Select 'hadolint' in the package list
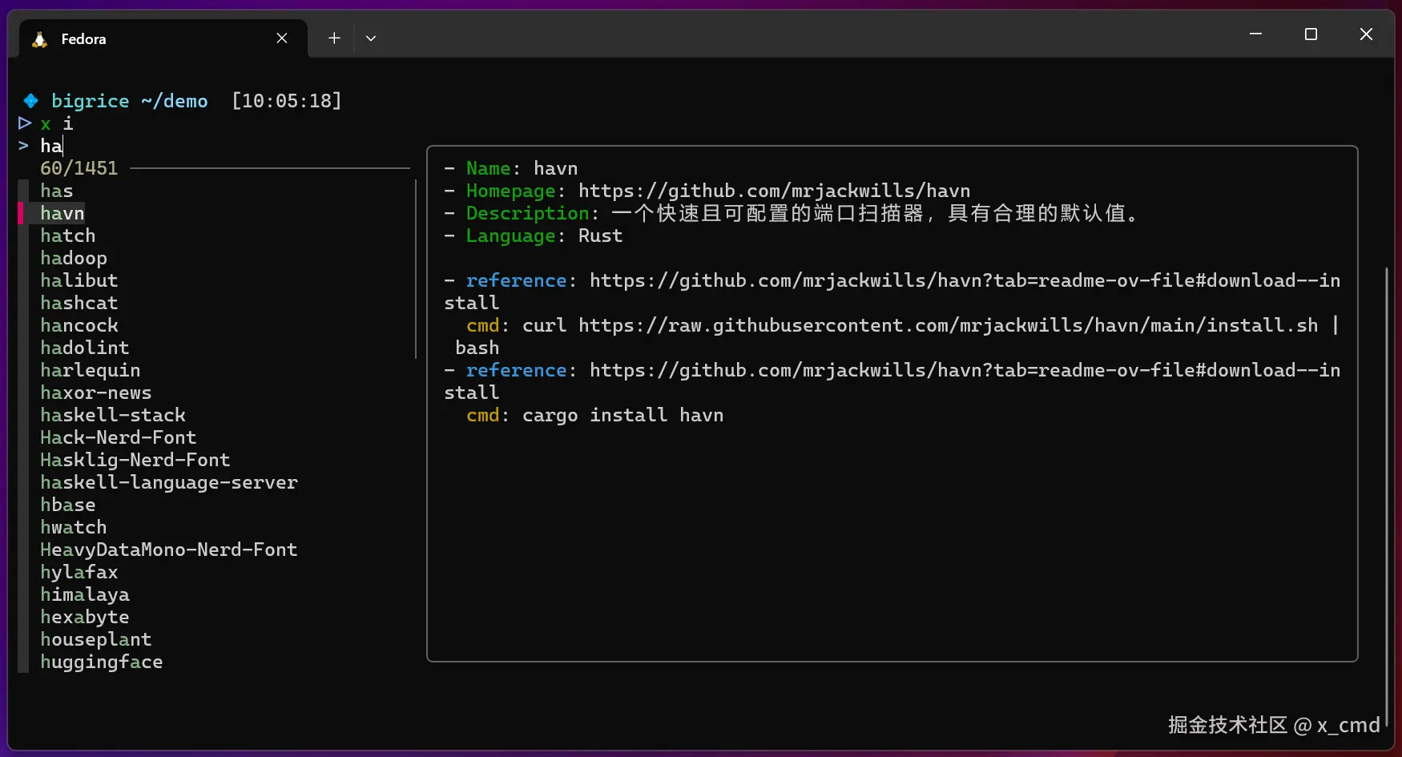1402x757 pixels. 85,348
